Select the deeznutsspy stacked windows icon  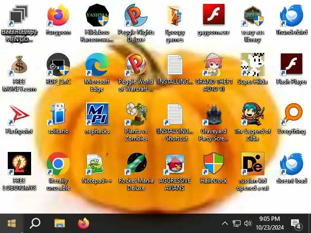click(18, 16)
